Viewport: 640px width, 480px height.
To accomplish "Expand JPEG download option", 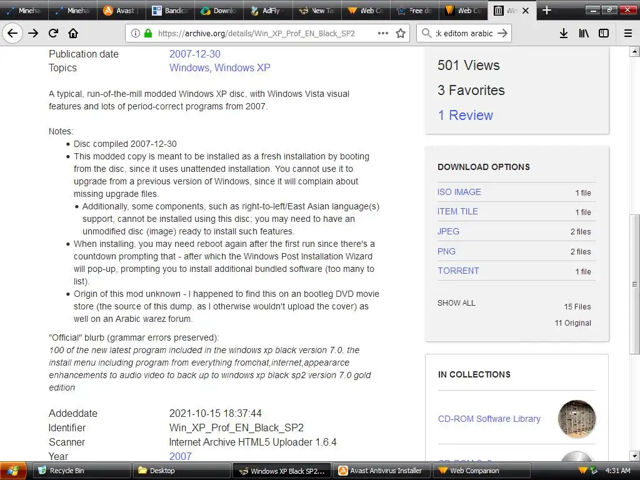I will pyautogui.click(x=448, y=231).
